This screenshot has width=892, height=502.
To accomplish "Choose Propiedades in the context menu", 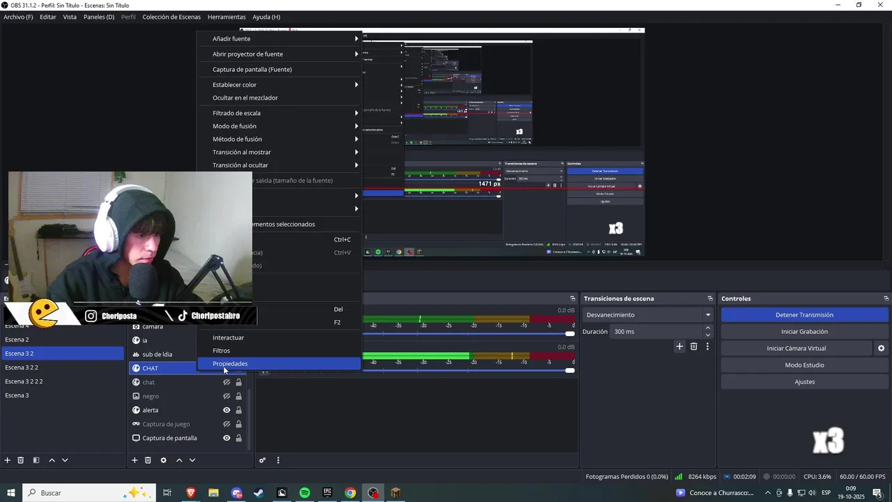I will [x=279, y=363].
